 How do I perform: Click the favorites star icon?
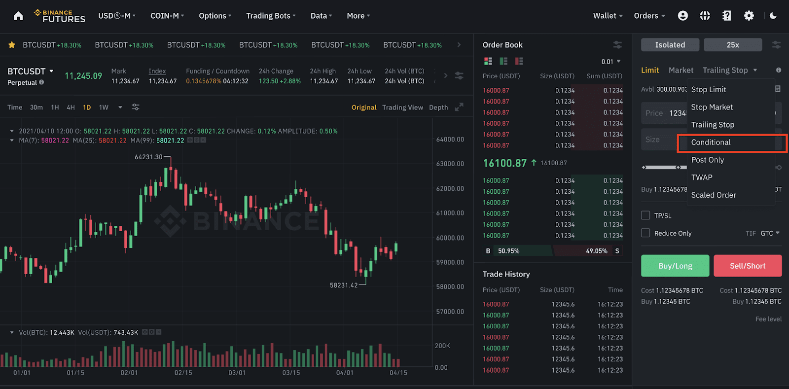click(x=12, y=45)
